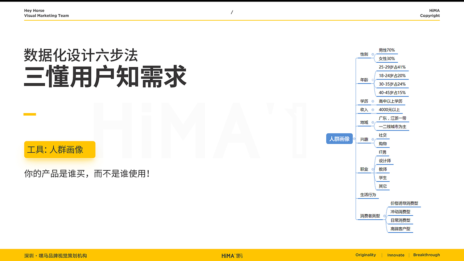Click the slash divider at the top center
The height and width of the screenshot is (261, 464).
[x=232, y=12]
